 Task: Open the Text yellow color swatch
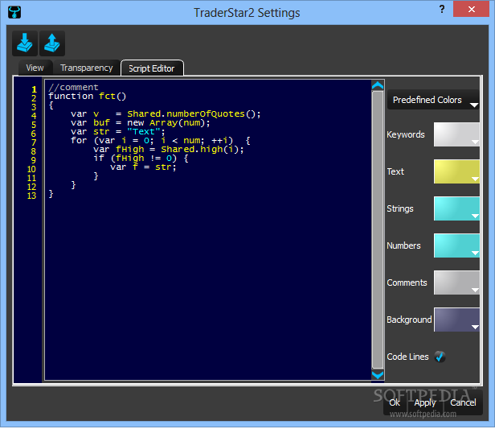pos(456,171)
